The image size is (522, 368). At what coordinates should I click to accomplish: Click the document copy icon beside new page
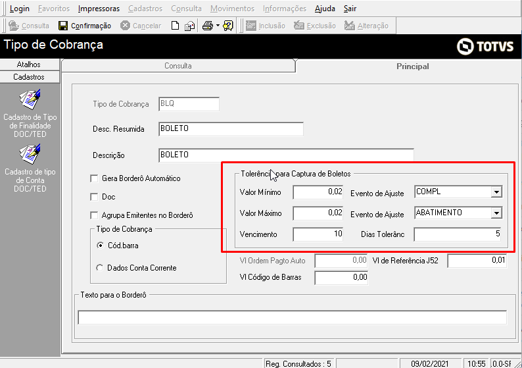pyautogui.click(x=189, y=26)
